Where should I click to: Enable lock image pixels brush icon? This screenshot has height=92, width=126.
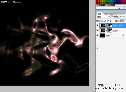[x=105, y=21]
